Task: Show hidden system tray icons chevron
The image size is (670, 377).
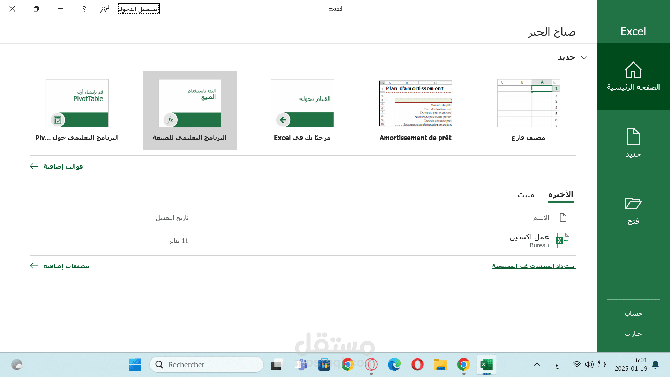Action: (x=537, y=364)
